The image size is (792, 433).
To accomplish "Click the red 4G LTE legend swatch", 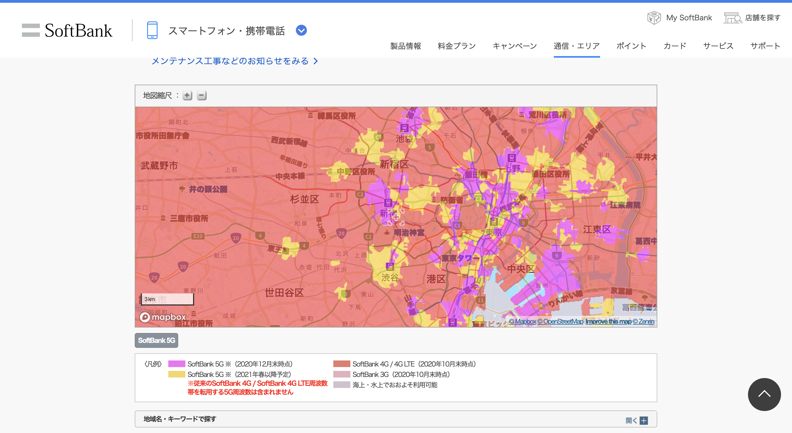I will tap(342, 364).
